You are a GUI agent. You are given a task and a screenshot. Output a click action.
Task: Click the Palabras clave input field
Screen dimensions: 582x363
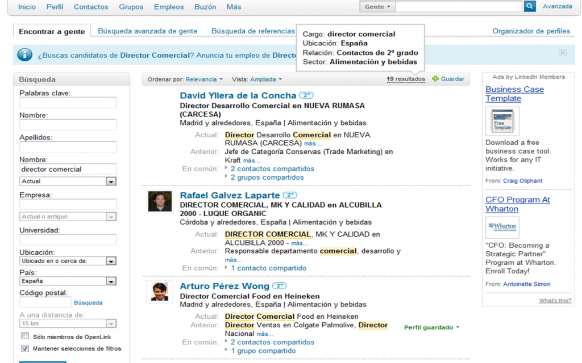pos(68,103)
